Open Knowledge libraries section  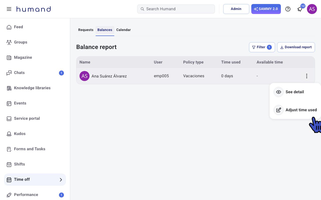pos(35,88)
